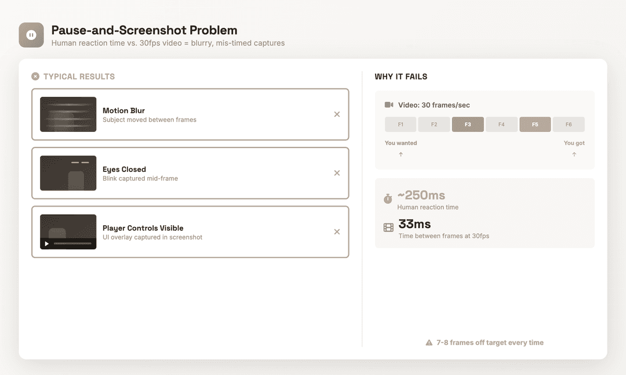Click '7-8 frames off target every time' text
The width and height of the screenshot is (626, 375).
(x=490, y=343)
